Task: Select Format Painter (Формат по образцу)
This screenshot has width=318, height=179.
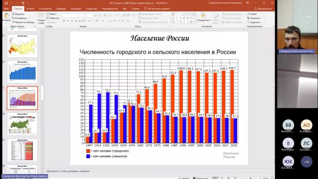Action: click(23, 22)
